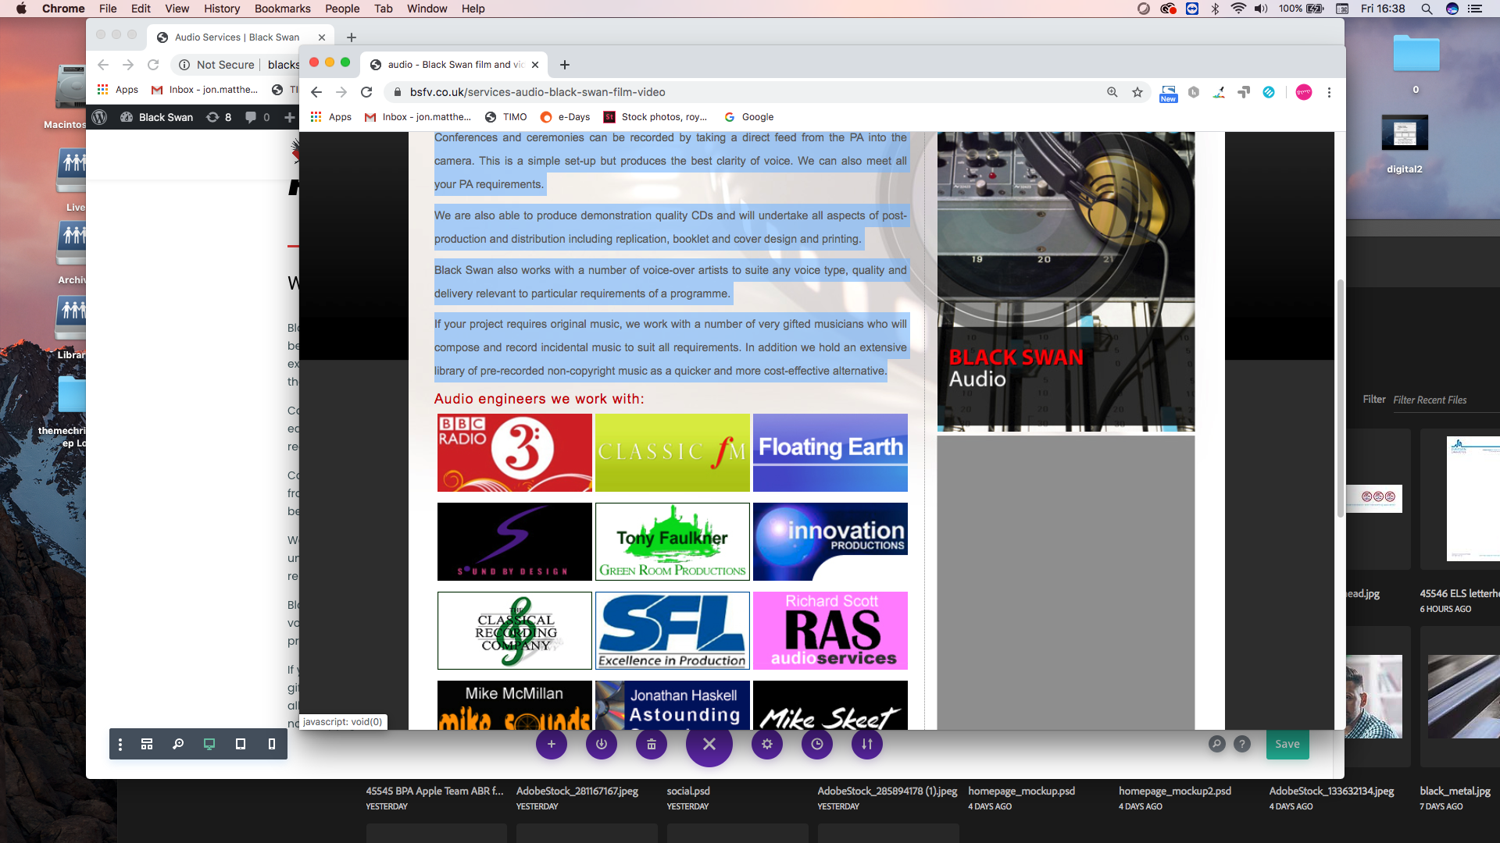Click the Sound by Design logo
1500x843 pixels.
515,542
